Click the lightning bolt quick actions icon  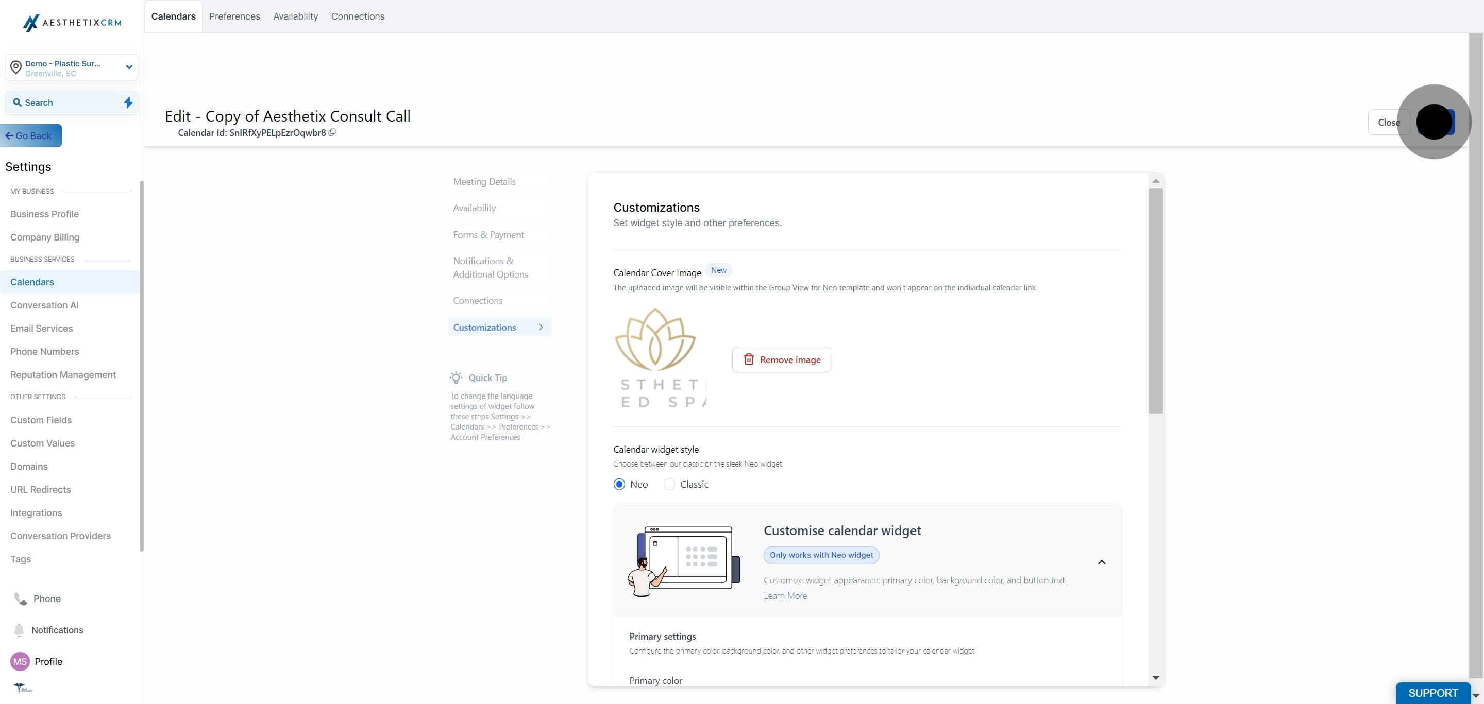(128, 102)
